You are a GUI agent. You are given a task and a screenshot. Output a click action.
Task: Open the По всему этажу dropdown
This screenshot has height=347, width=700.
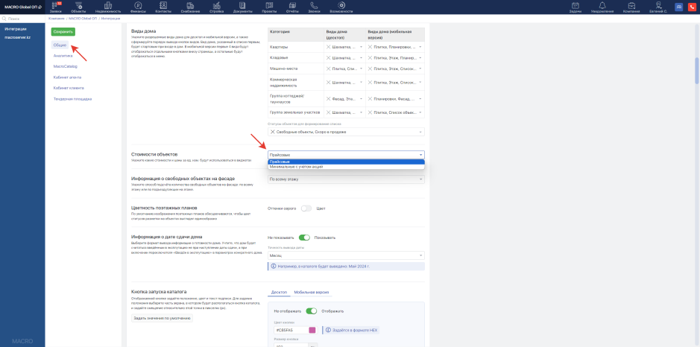(346, 179)
